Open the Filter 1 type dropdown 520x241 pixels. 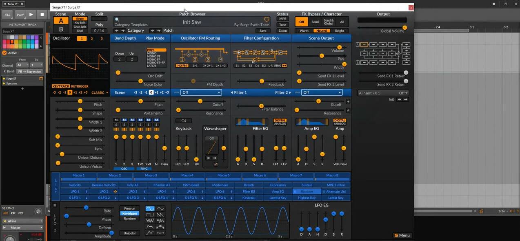(x=201, y=92)
